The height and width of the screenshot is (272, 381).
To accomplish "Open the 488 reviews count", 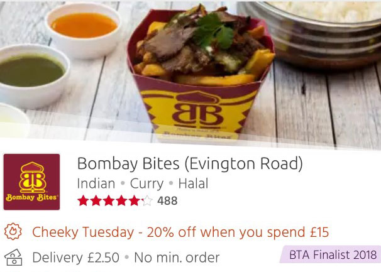I will click(167, 201).
